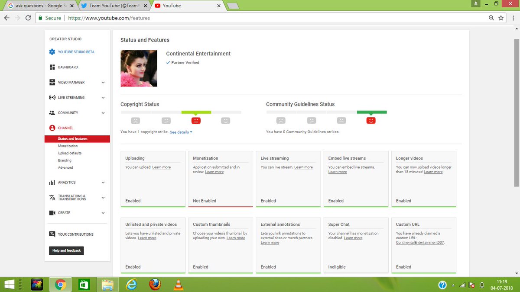
Task: Click the browser back arrow
Action: pyautogui.click(x=7, y=18)
